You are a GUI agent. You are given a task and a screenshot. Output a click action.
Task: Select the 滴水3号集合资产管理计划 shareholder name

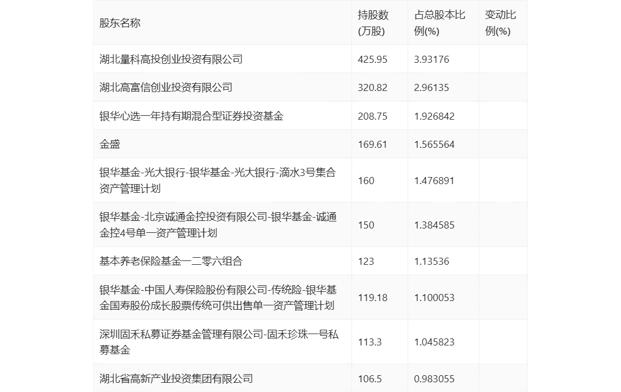[218, 180]
